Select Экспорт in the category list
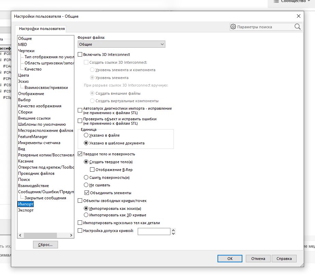Image resolution: width=315 pixels, height=278 pixels. (26, 210)
